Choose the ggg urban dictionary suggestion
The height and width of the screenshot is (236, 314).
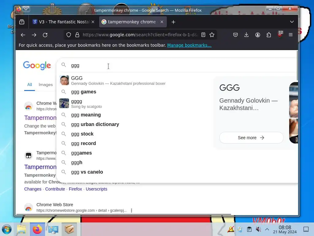(134, 124)
